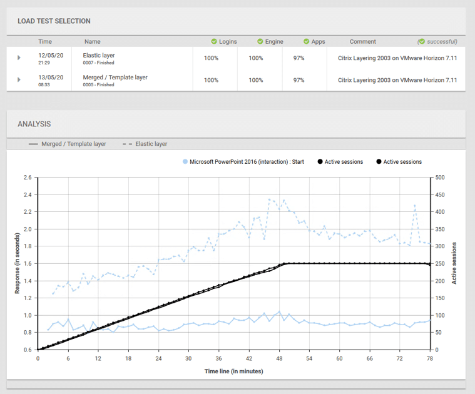Click the Merged layer row comment text
This screenshot has width=475, height=394.
click(x=397, y=80)
